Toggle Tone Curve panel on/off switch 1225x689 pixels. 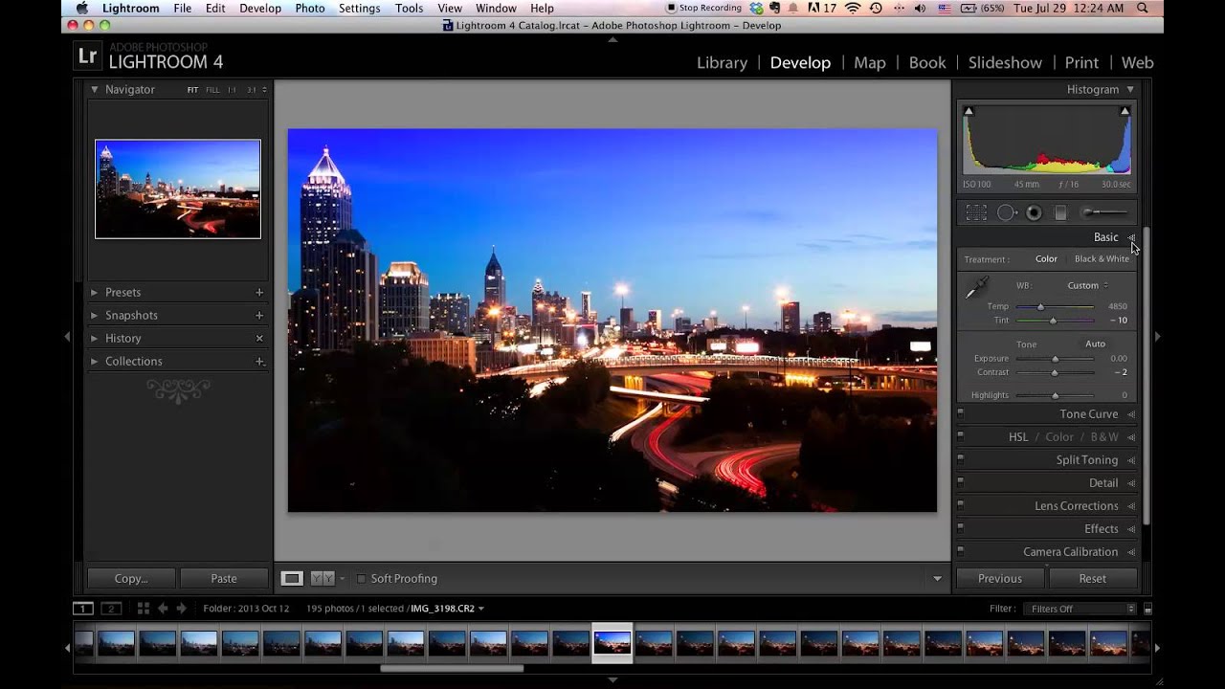961,413
